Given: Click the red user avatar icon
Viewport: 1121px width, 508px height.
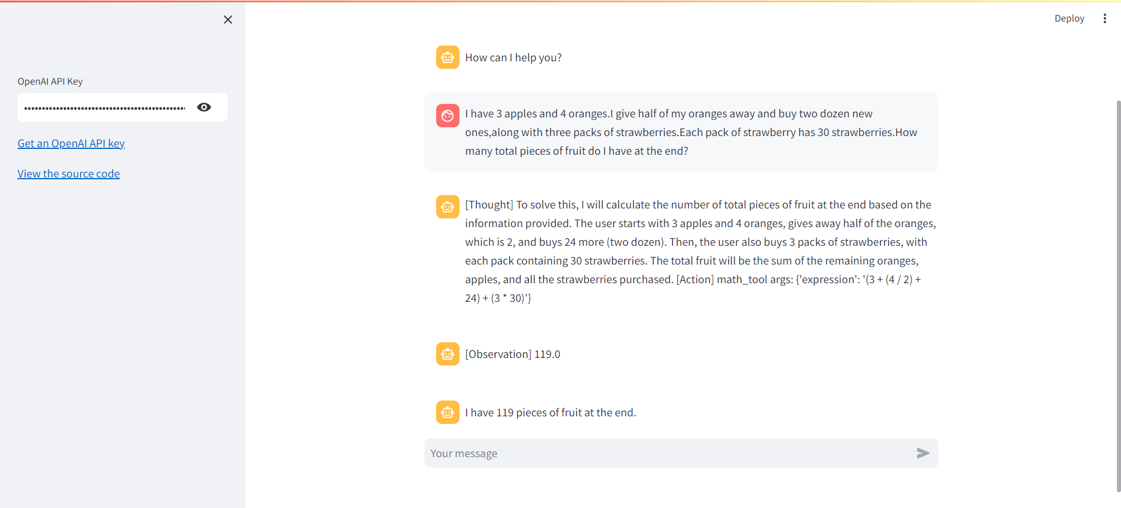Looking at the screenshot, I should [x=448, y=116].
